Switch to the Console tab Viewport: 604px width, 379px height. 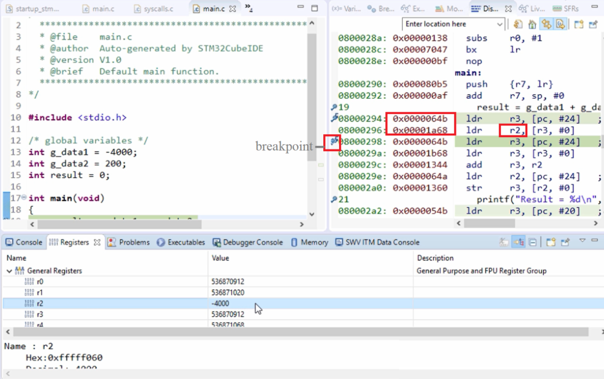coord(24,242)
